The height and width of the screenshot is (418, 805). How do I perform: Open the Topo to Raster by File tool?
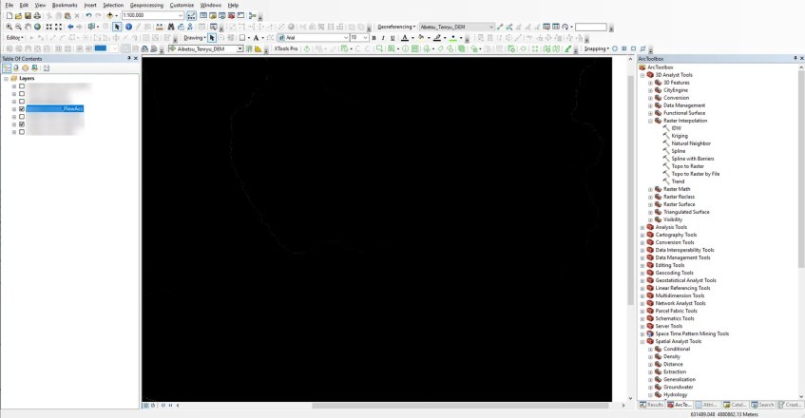[x=695, y=174]
